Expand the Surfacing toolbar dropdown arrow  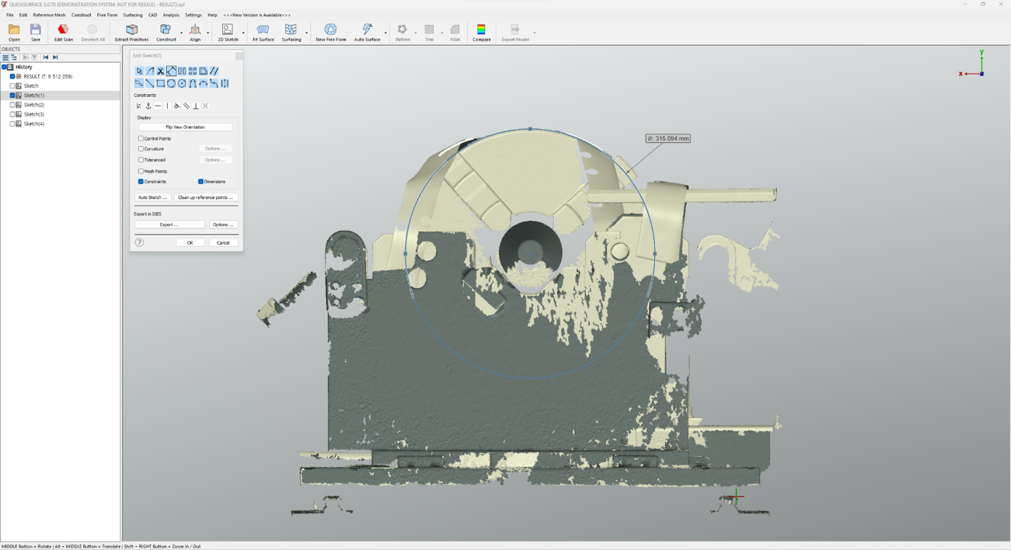click(x=307, y=33)
